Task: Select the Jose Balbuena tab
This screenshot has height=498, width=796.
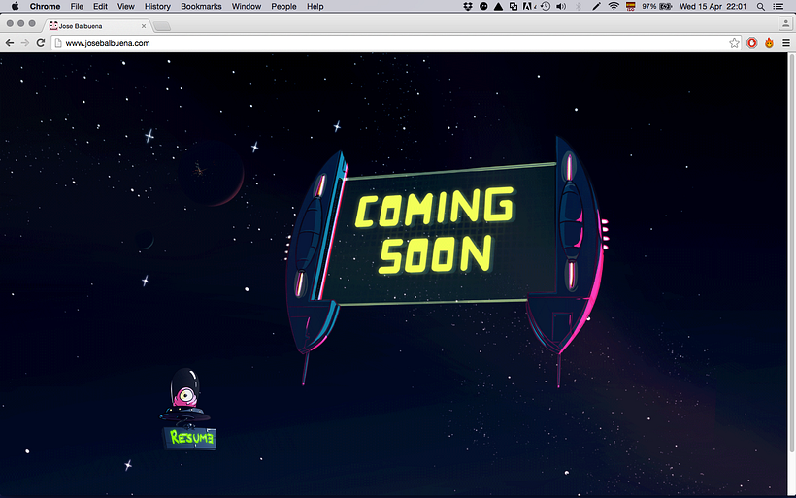Action: 96,26
